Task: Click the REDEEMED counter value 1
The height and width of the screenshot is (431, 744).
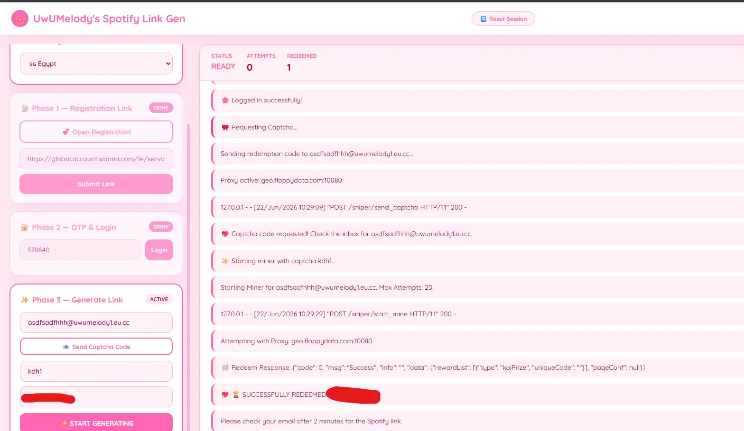Action: (289, 67)
